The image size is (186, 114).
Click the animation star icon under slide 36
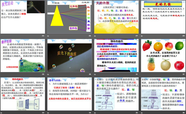point(142,113)
